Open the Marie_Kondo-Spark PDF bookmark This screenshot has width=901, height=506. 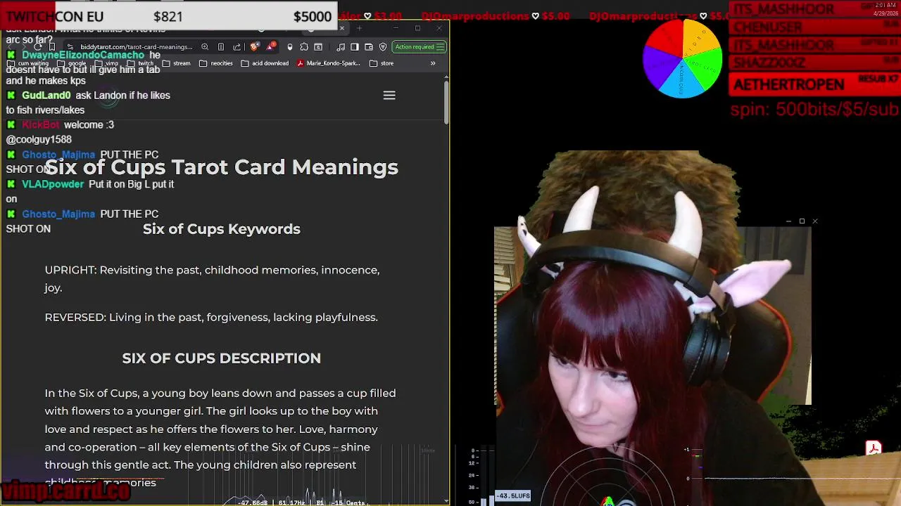(329, 63)
